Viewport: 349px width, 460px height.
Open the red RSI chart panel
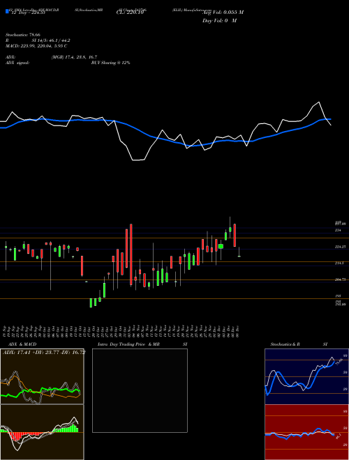point(306,432)
